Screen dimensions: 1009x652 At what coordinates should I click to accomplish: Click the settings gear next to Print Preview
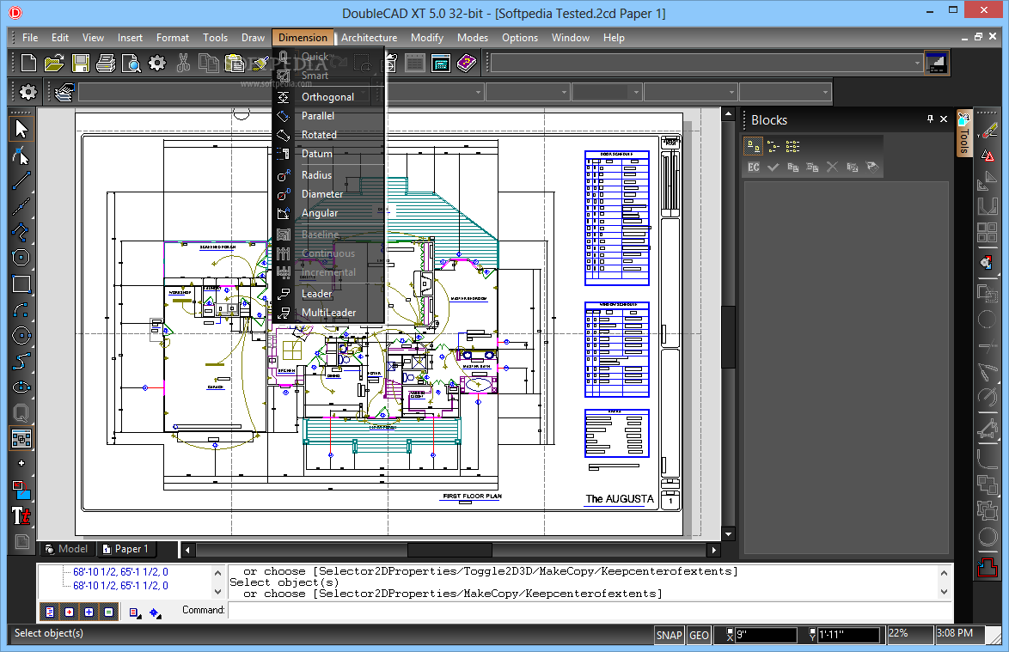[x=157, y=63]
